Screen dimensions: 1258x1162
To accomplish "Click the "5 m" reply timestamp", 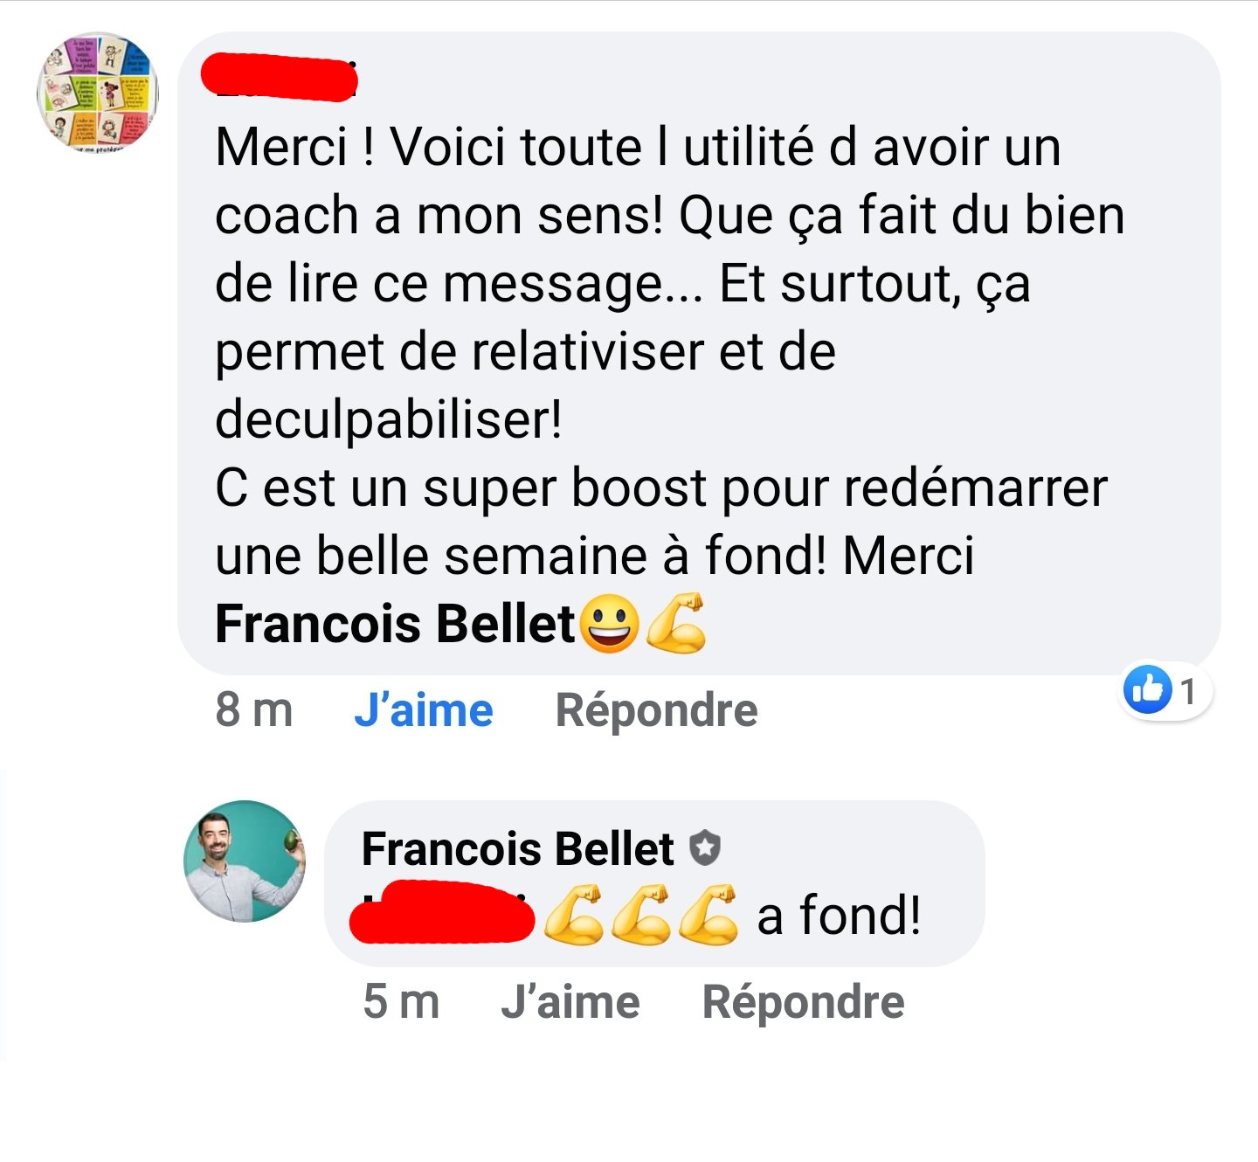I will pyautogui.click(x=401, y=1002).
